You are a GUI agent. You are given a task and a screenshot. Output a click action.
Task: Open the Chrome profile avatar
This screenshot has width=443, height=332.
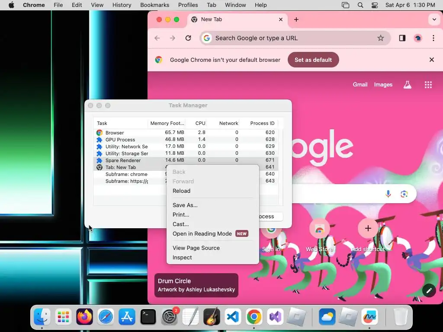pyautogui.click(x=418, y=38)
